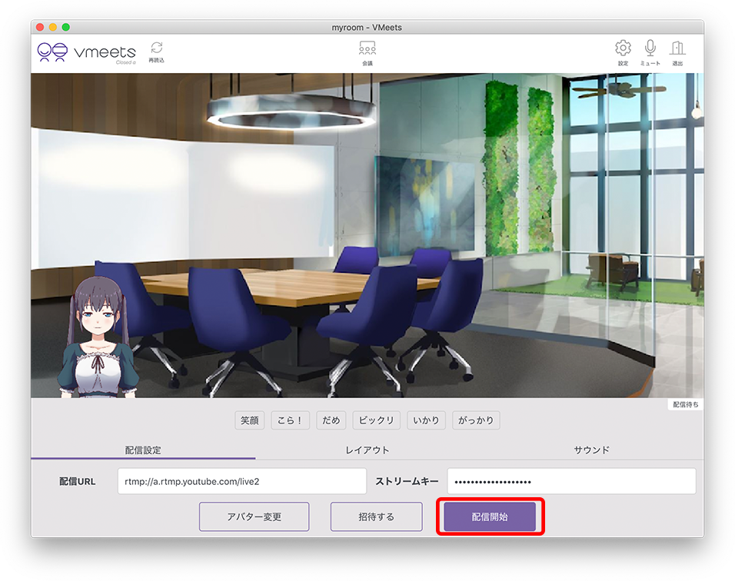Open the meeting (会議) icon
735x581 pixels.
(367, 51)
